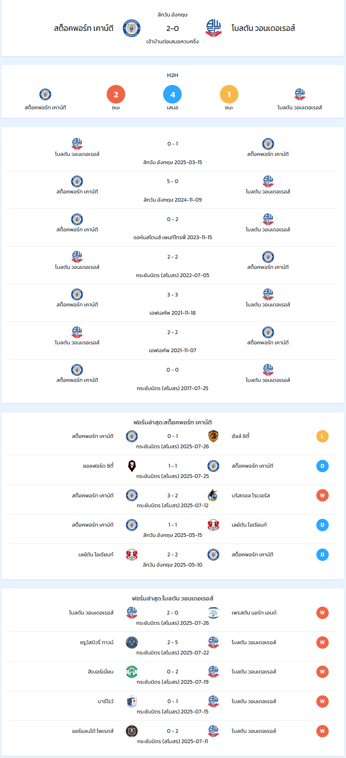The width and height of the screenshot is (346, 758).
Task: Select the blue H2H badge showing 4 draws
Action: pos(173,94)
